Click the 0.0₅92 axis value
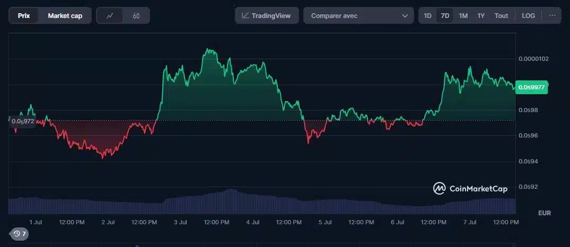 [x=528, y=187]
